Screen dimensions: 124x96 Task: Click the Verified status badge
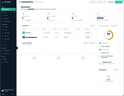66,37
